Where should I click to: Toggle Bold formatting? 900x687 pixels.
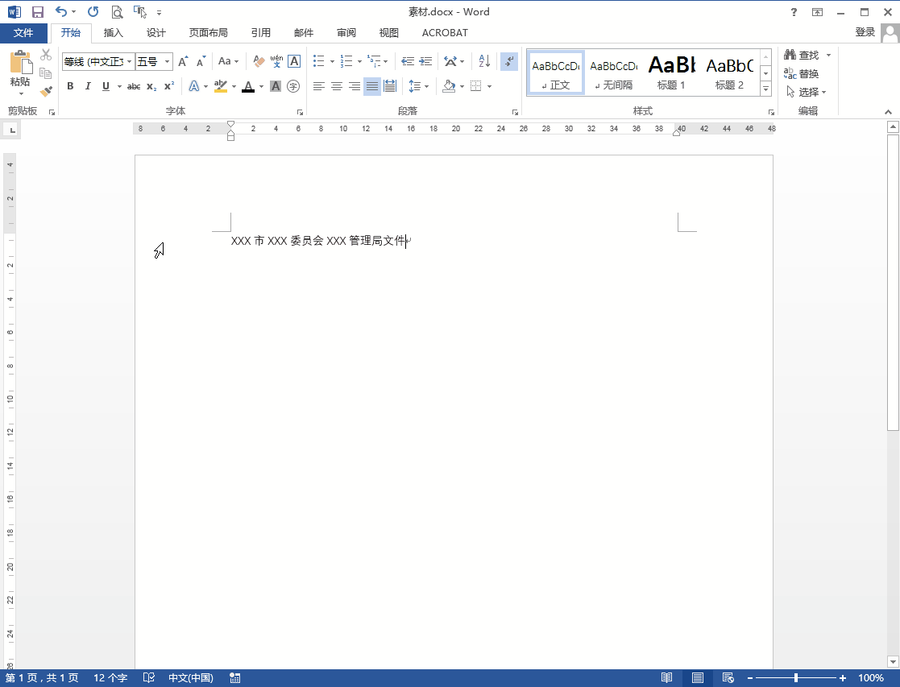[70, 86]
